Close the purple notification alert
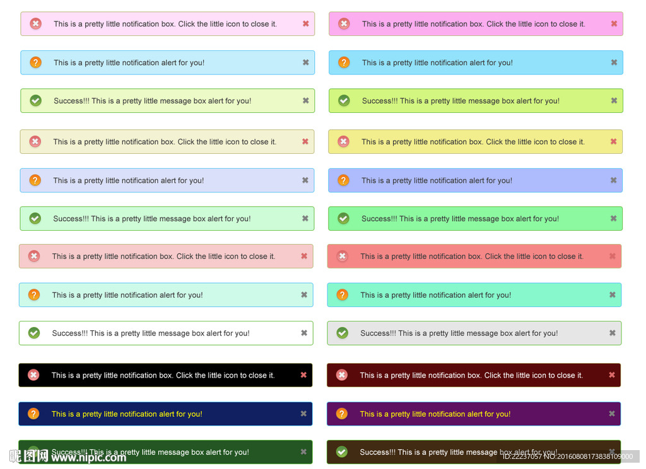Viewport: 646px width, 469px height. tap(612, 414)
